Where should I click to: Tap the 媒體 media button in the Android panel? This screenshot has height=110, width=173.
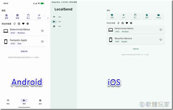point(17,16)
